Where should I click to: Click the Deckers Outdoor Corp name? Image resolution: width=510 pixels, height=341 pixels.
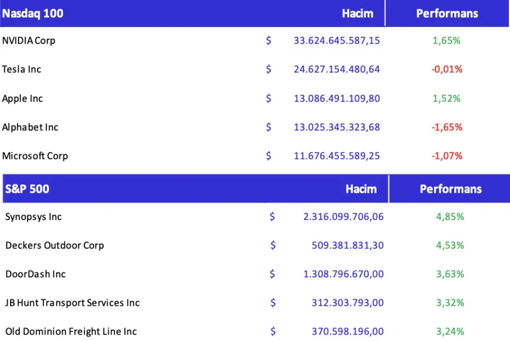click(55, 245)
